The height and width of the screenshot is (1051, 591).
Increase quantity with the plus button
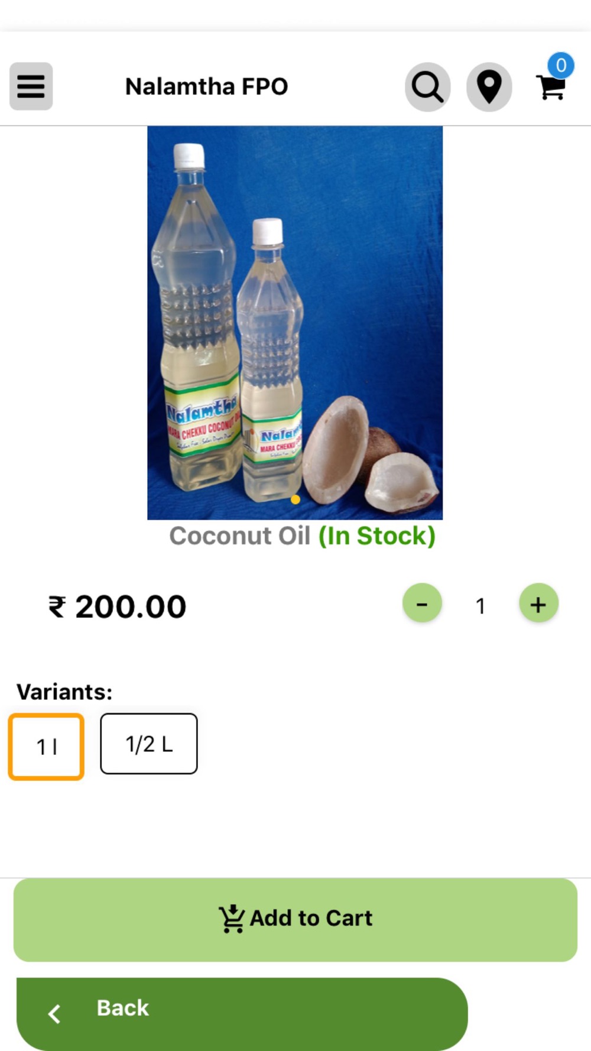click(538, 604)
